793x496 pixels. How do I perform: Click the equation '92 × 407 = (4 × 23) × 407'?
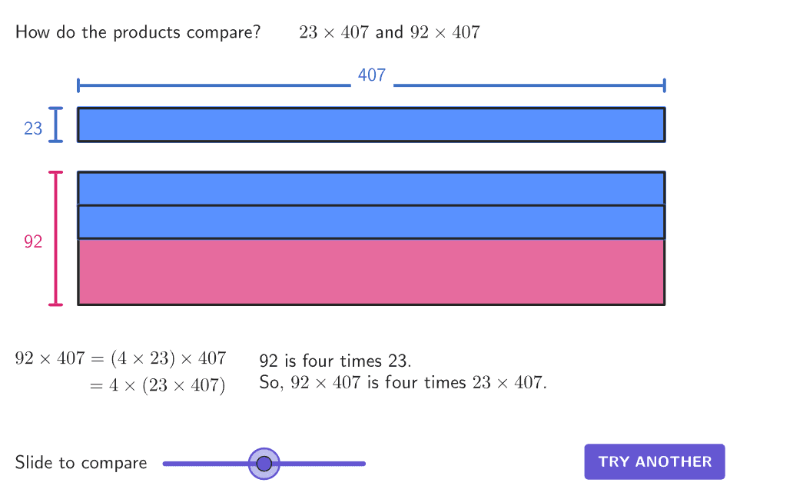(121, 358)
